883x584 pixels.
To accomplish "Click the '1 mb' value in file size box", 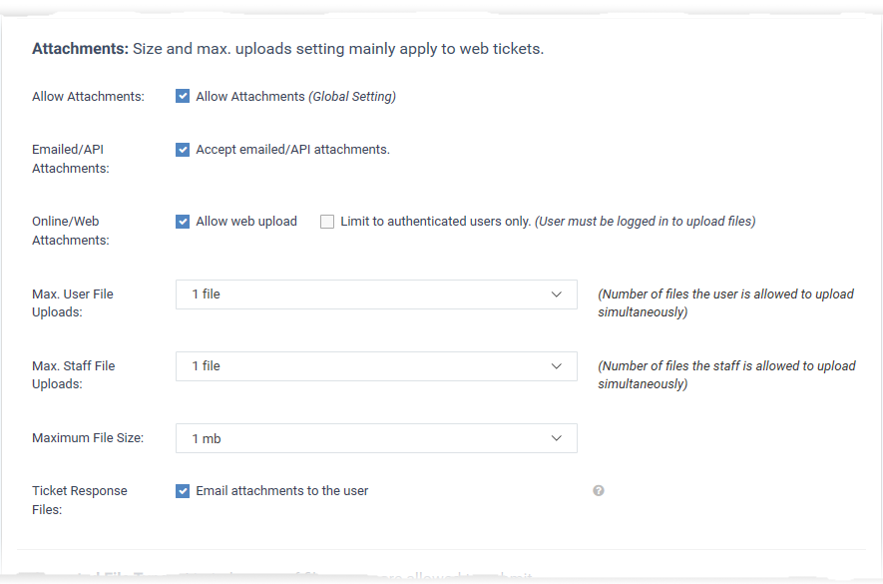I will pos(207,438).
